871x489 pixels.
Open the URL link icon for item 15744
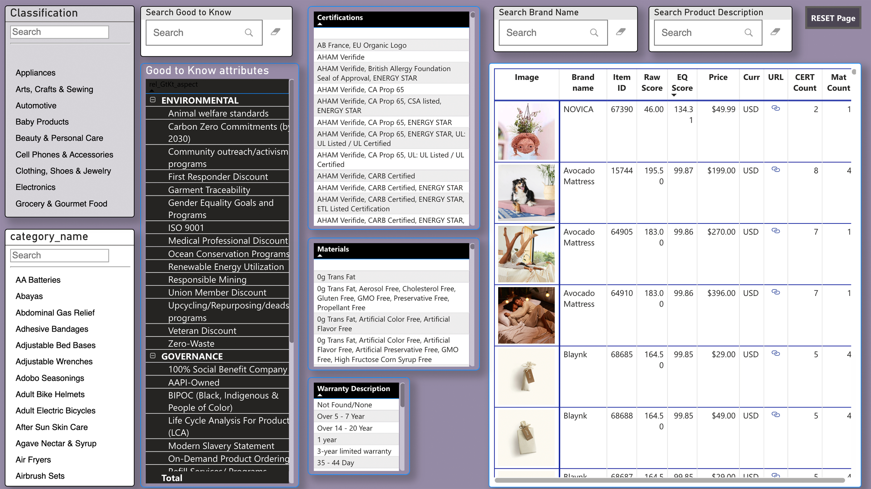(x=775, y=169)
